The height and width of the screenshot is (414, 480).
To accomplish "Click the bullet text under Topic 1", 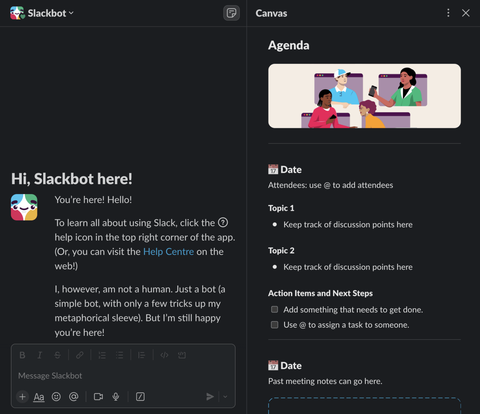I will 348,225.
